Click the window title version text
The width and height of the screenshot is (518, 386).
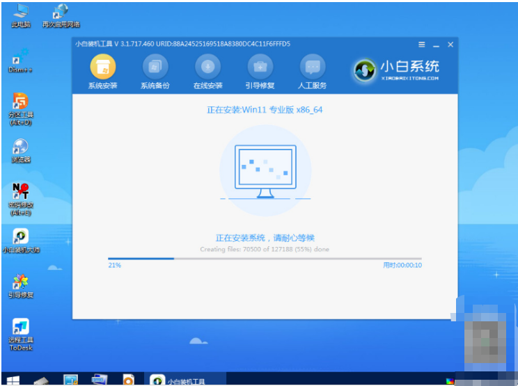[182, 44]
